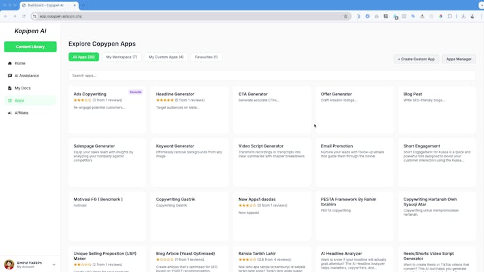
Task: Click the green Content Library button
Action: [x=30, y=47]
